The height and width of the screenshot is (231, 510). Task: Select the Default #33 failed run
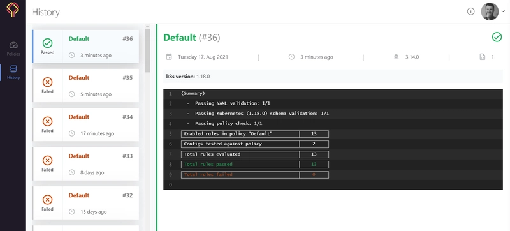pos(86,164)
